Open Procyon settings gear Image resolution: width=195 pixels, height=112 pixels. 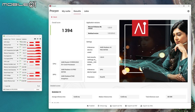coord(188,11)
